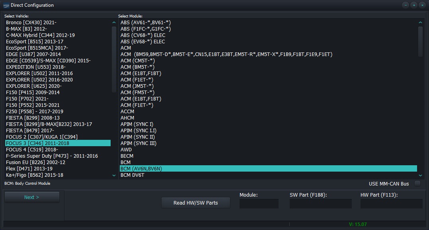Choose EDGE [CD539]/S-MAX [CD390] 2015-
The width and height of the screenshot is (429, 230).
coord(58,61)
